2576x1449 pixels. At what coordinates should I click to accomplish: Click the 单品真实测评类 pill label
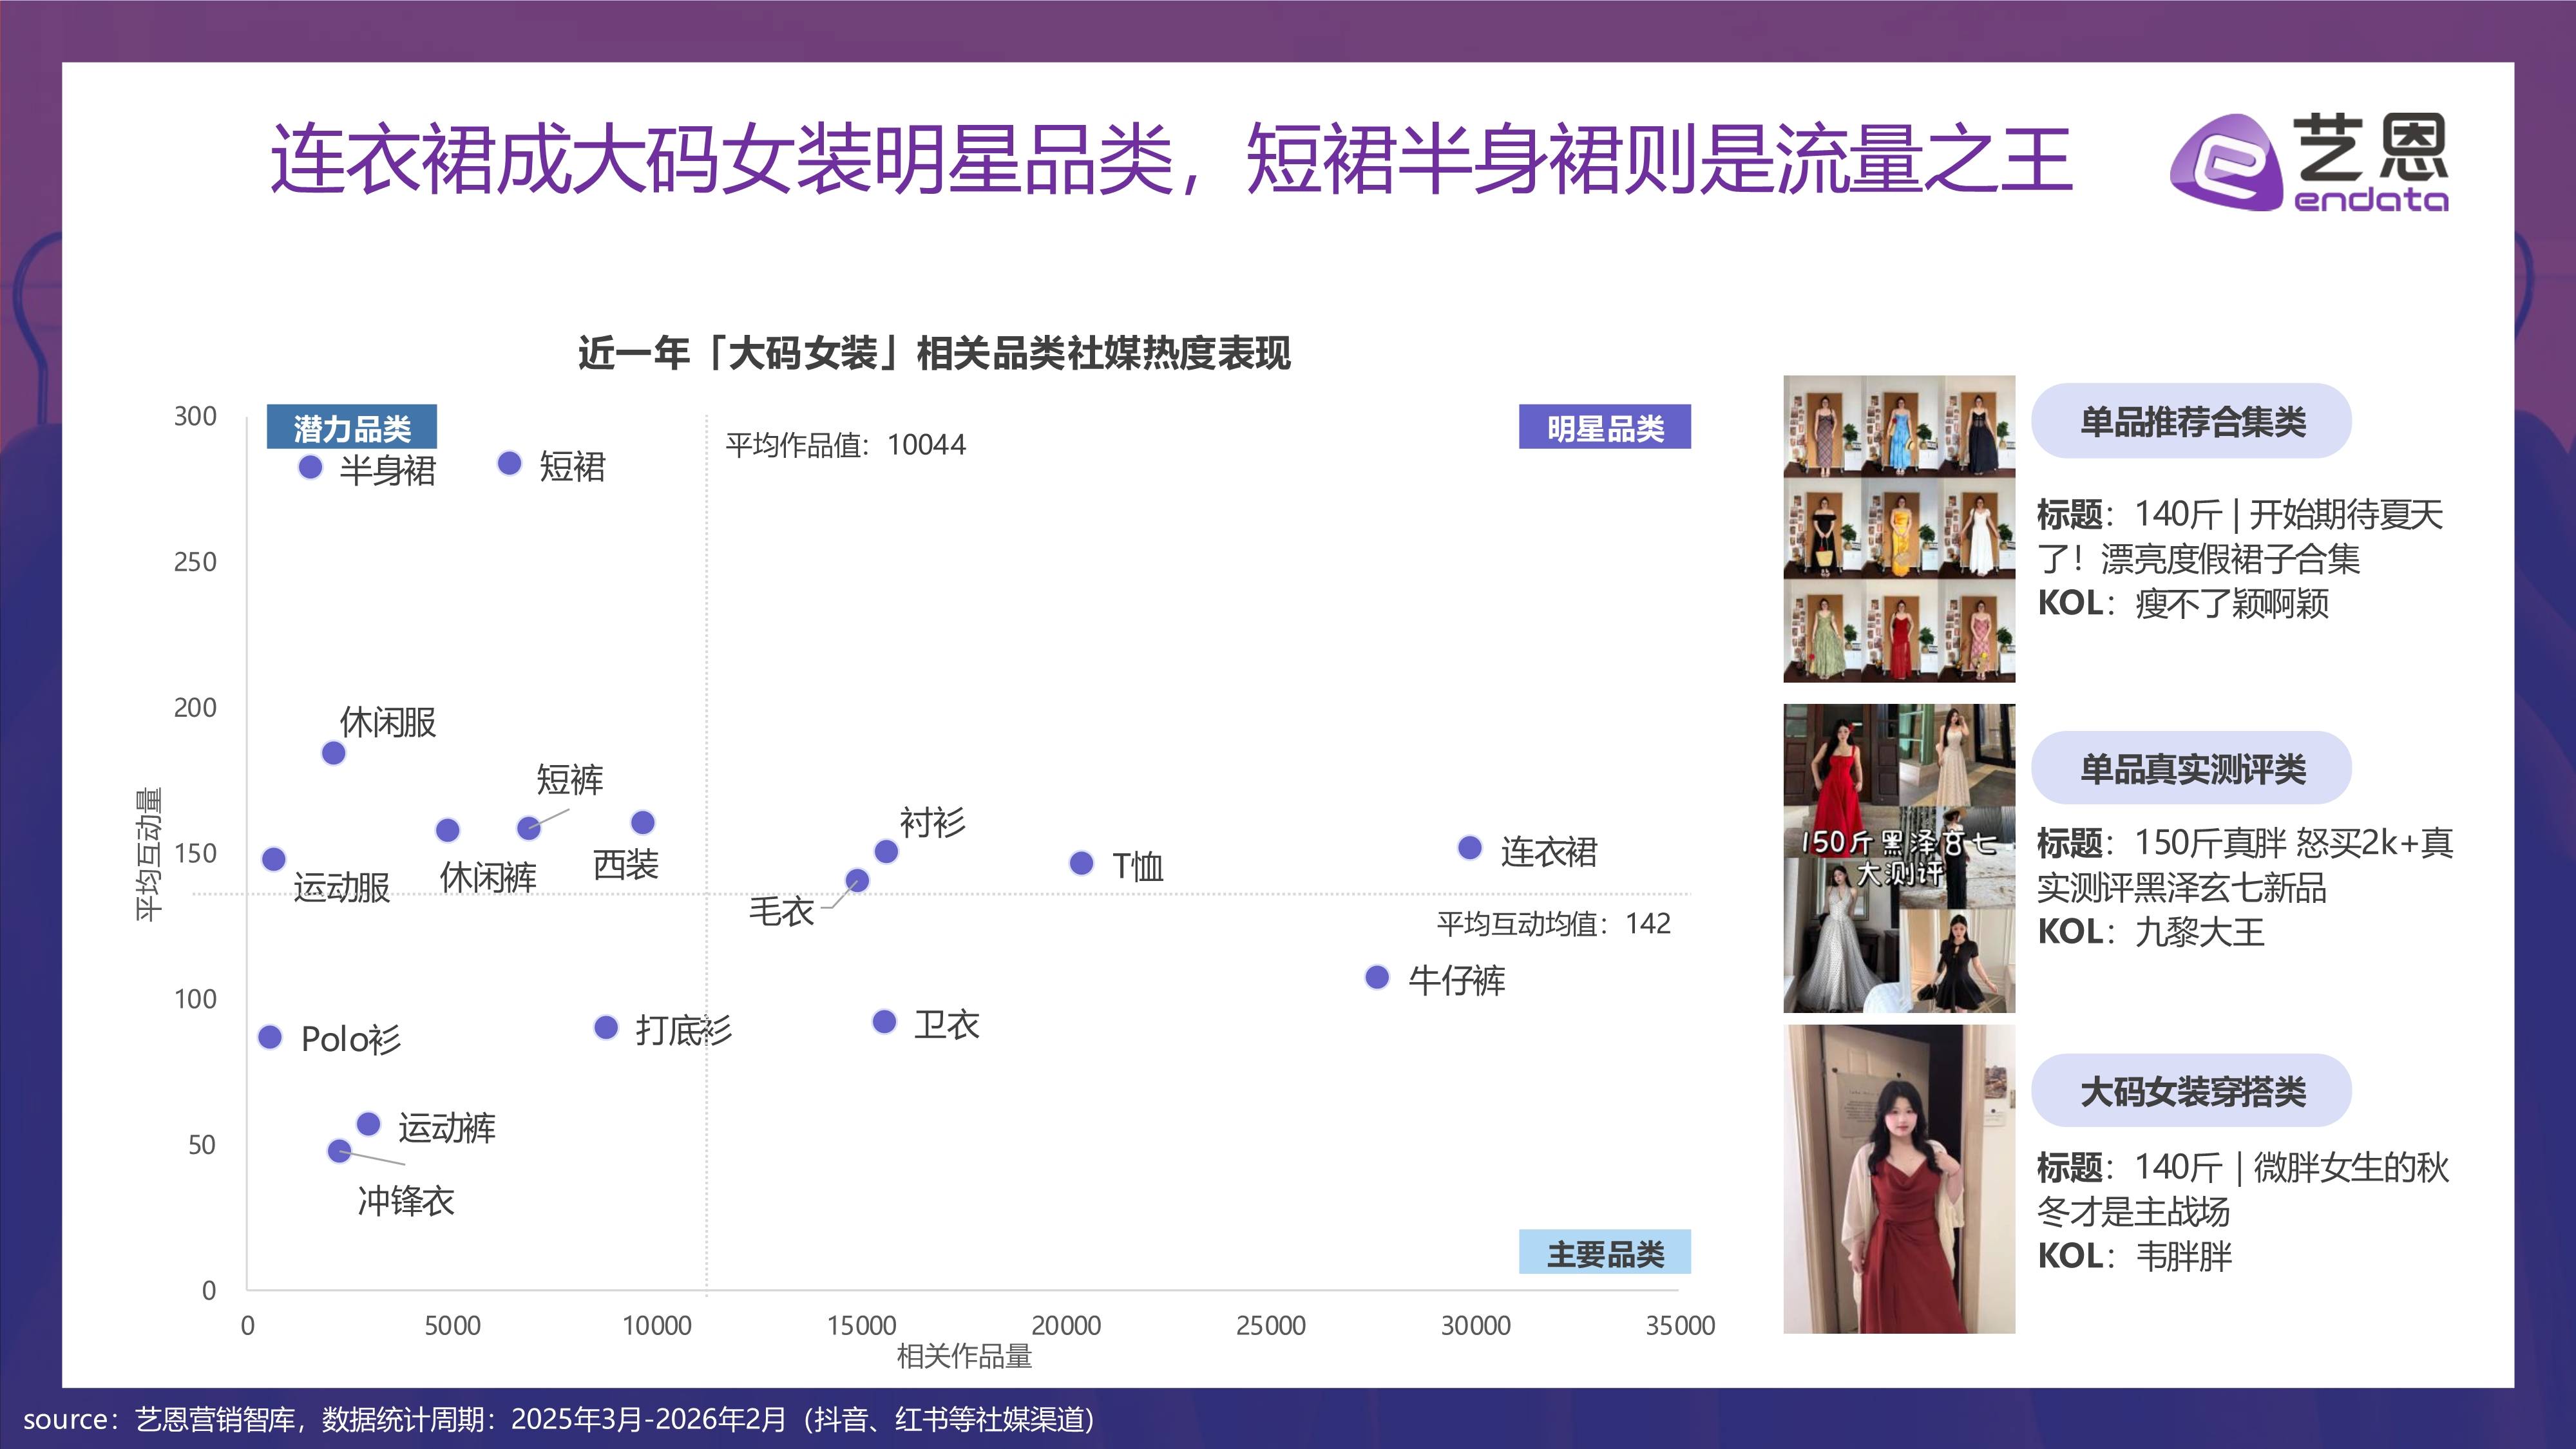[x=2191, y=768]
